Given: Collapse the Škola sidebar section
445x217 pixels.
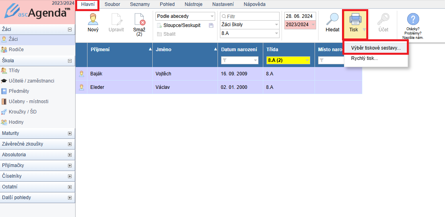Looking at the screenshot, I should click(70, 61).
